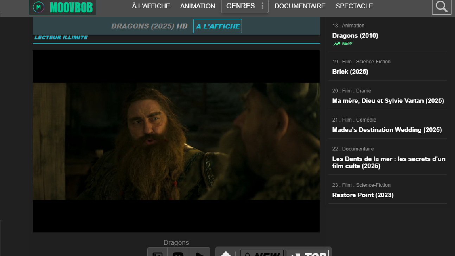Click the image icon below the player
Image resolution: width=455 pixels, height=256 pixels.
coord(158,253)
